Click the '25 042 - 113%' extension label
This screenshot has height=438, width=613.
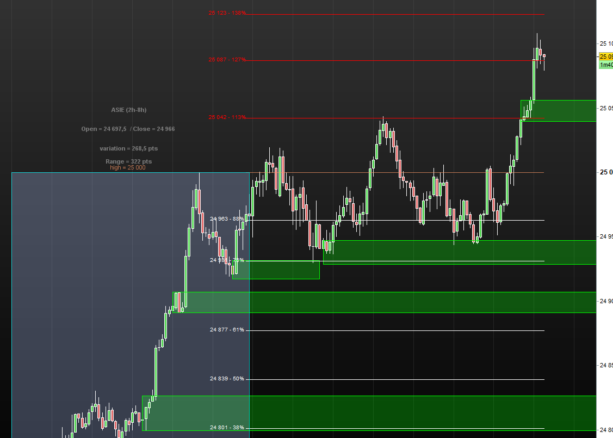click(227, 117)
